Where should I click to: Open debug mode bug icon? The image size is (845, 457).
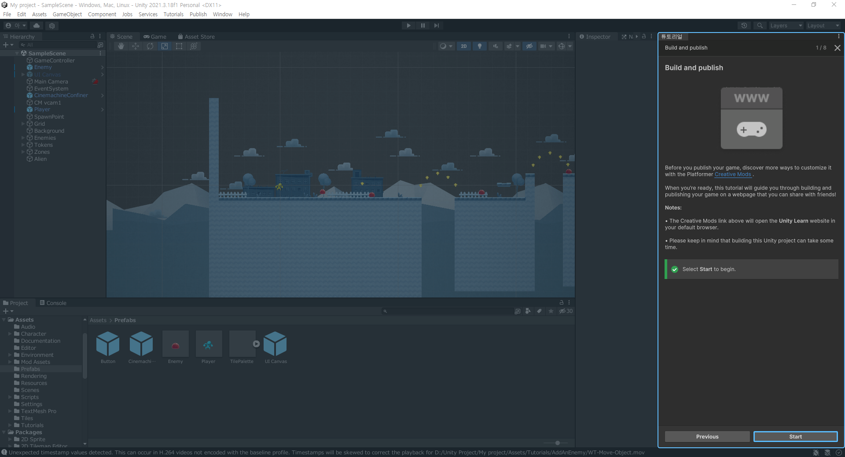tap(816, 453)
